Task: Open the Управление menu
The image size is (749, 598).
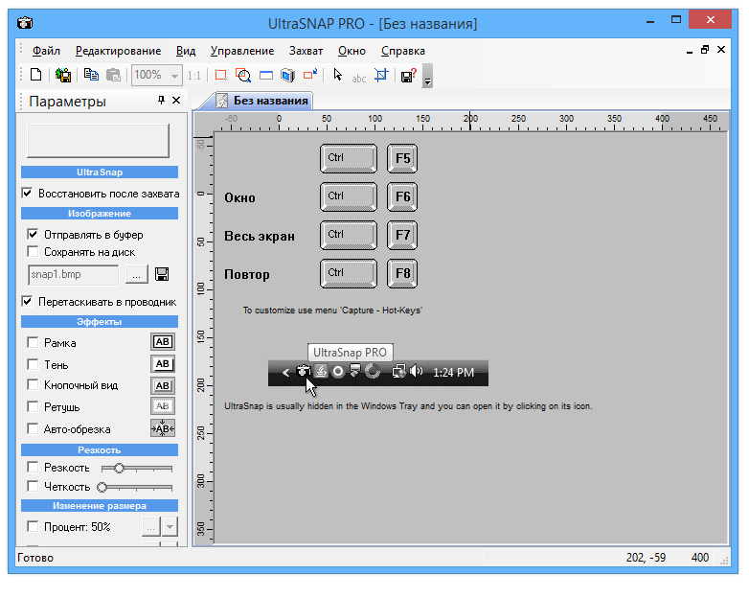Action: [242, 51]
